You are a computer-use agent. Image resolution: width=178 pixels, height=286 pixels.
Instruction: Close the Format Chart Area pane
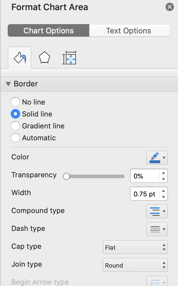[x=169, y=7]
